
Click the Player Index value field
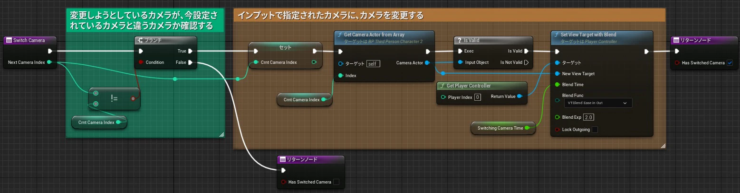(478, 97)
